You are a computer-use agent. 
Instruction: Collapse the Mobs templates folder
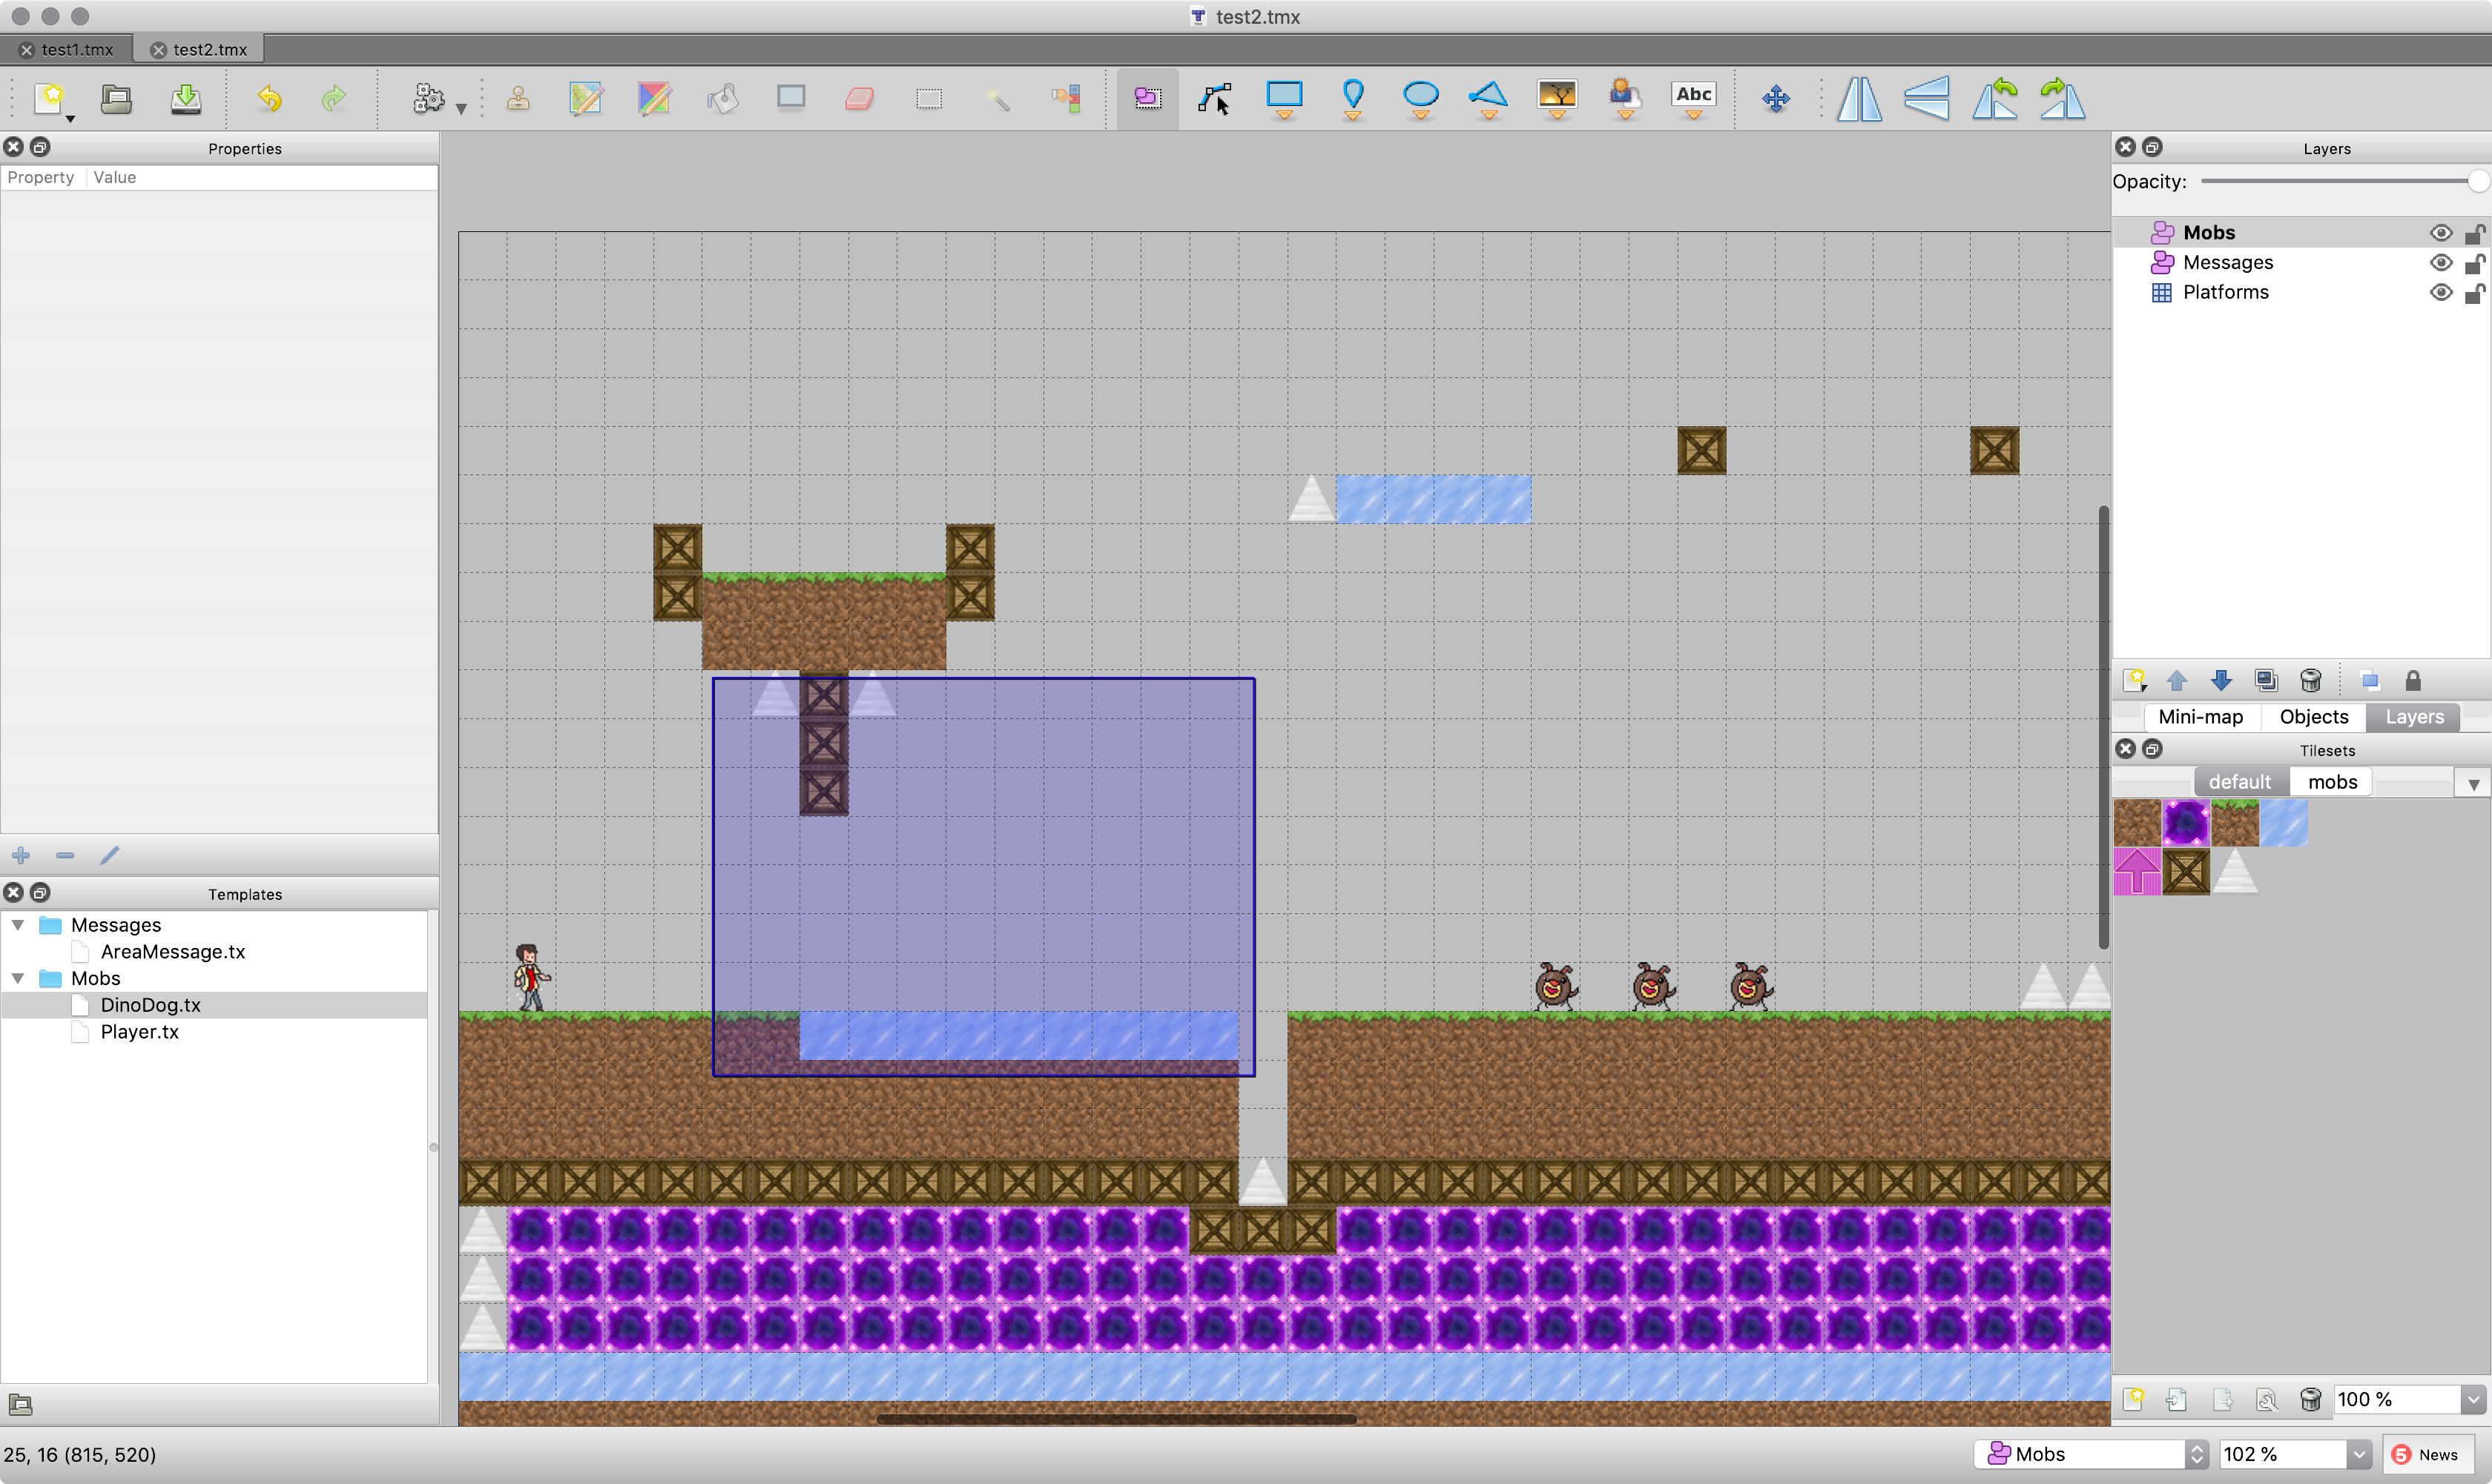click(x=18, y=978)
